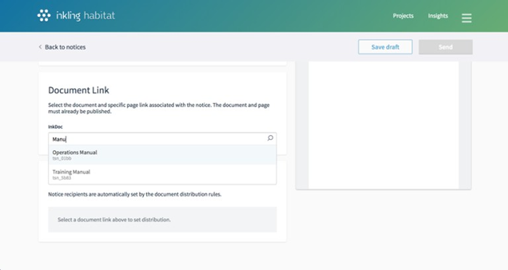The width and height of the screenshot is (508, 270).
Task: Focus the InkDoc search input containing "Manu"
Action: pyautogui.click(x=155, y=139)
